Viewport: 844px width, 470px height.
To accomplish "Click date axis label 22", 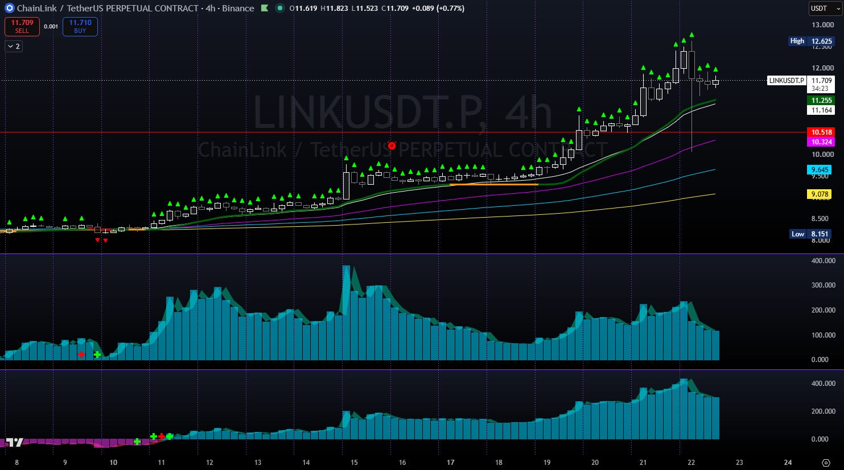I will (691, 463).
